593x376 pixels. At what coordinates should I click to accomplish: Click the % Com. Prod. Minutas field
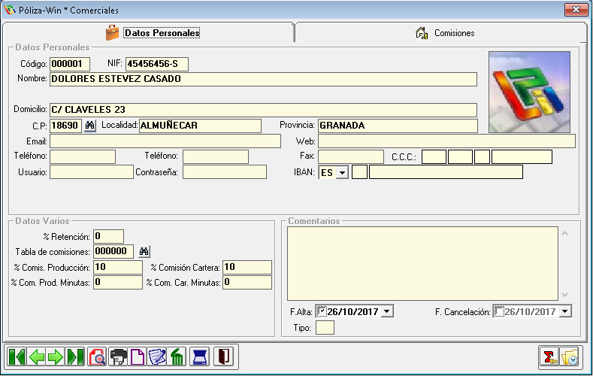pos(118,282)
